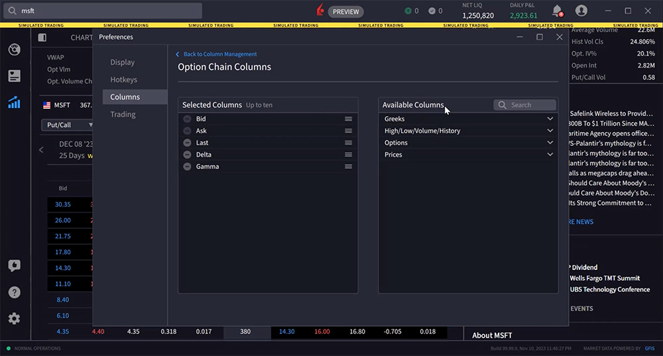The width and height of the screenshot is (663, 356).
Task: Click the 8.40 bid price cell
Action: pos(62,300)
